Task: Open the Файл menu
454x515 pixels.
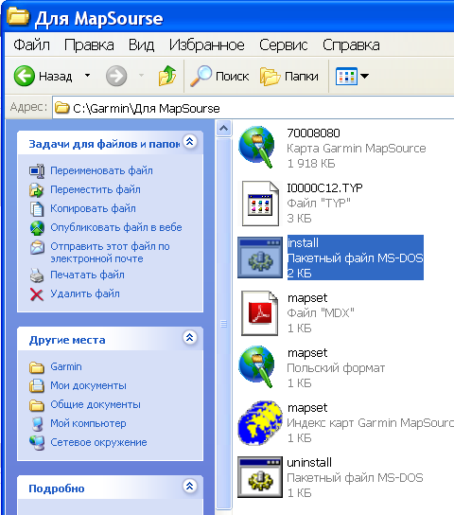Action: click(x=31, y=45)
